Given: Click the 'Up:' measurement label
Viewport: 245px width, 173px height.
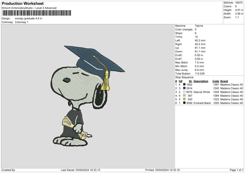Looking at the screenshot, I should (177, 48).
